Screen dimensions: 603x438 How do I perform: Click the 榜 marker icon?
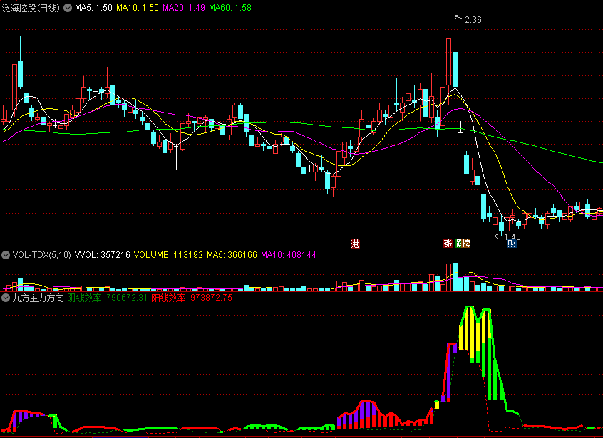466,243
